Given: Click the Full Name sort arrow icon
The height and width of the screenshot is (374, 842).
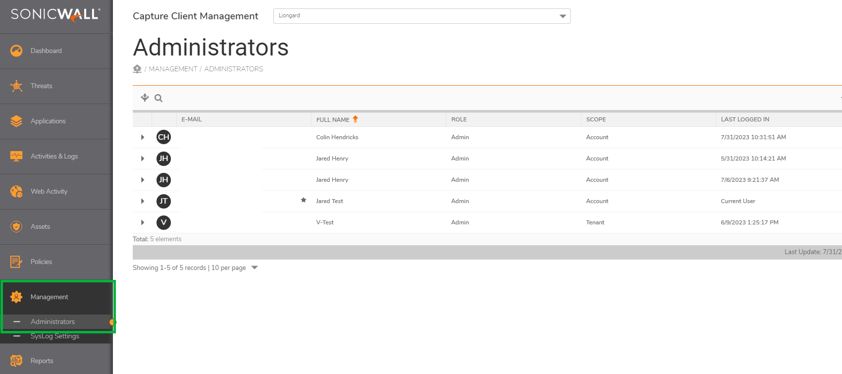Looking at the screenshot, I should click(x=355, y=119).
